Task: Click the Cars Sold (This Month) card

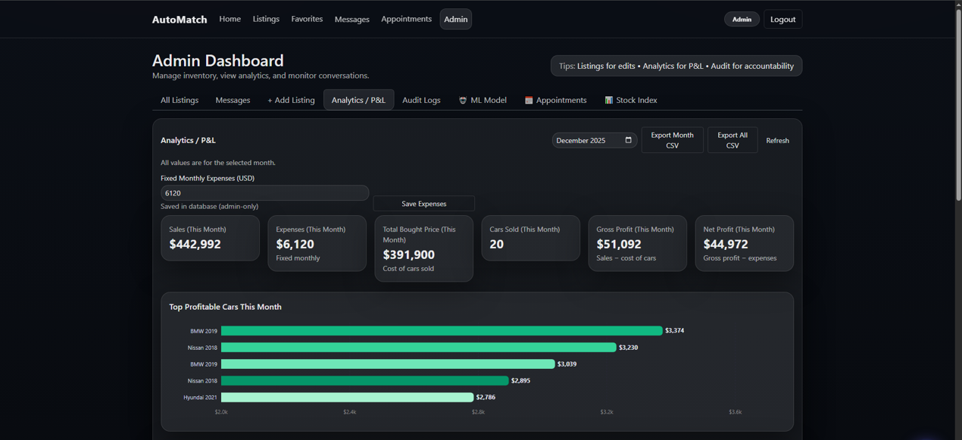Action: (x=530, y=238)
